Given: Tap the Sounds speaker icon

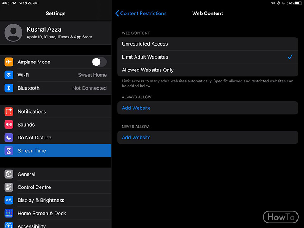Looking at the screenshot, I should (x=9, y=125).
